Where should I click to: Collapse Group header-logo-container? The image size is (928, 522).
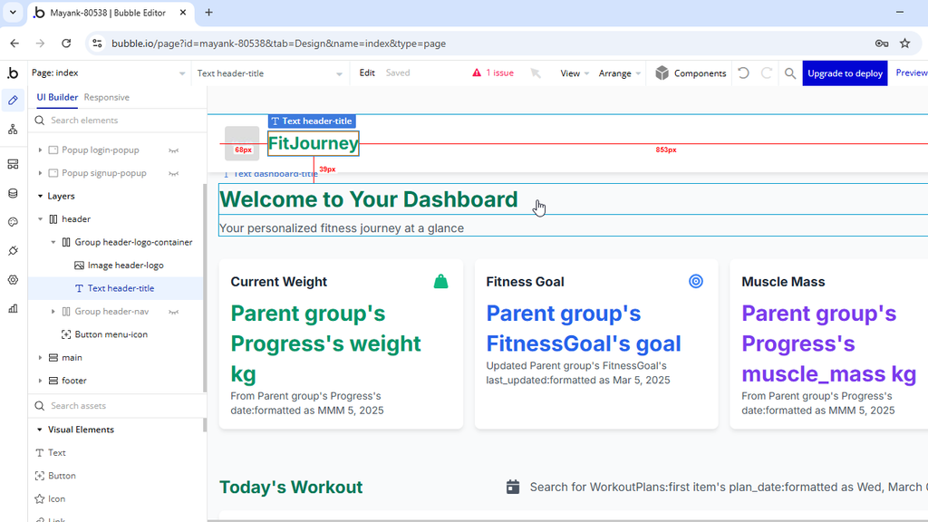pos(53,242)
